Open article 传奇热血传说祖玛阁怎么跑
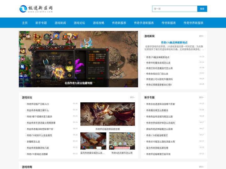 [x=159, y=116]
